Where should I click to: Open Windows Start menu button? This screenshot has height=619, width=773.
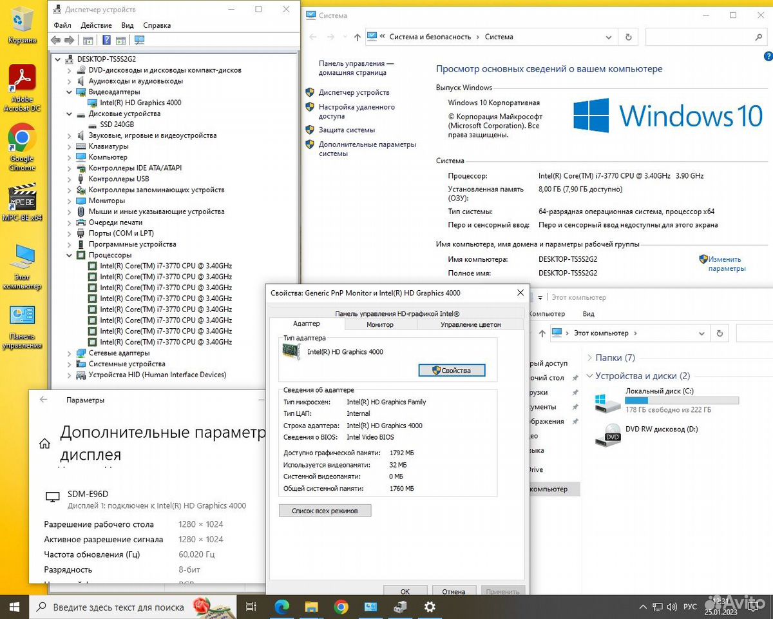[x=14, y=607]
